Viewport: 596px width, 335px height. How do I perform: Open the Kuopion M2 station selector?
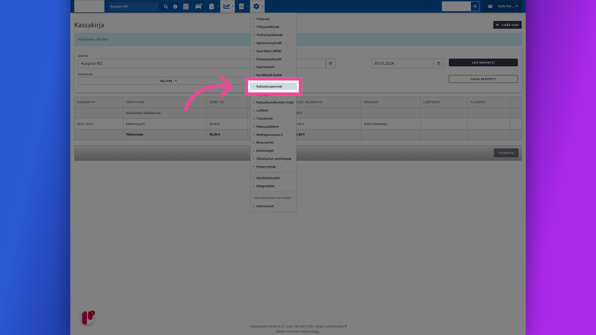point(133,6)
